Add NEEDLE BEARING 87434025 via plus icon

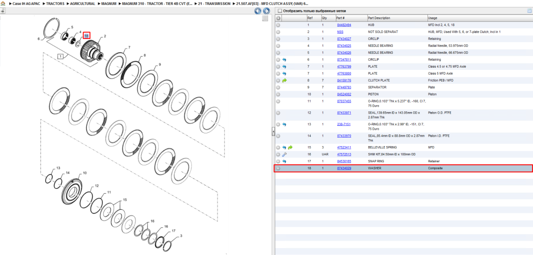click(278, 46)
